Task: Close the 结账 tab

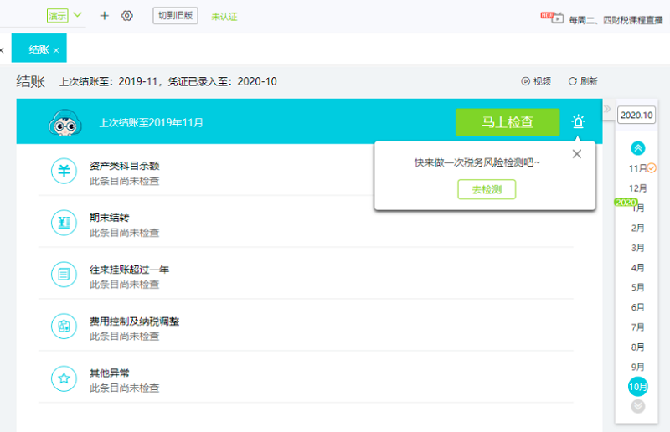Action: click(56, 51)
